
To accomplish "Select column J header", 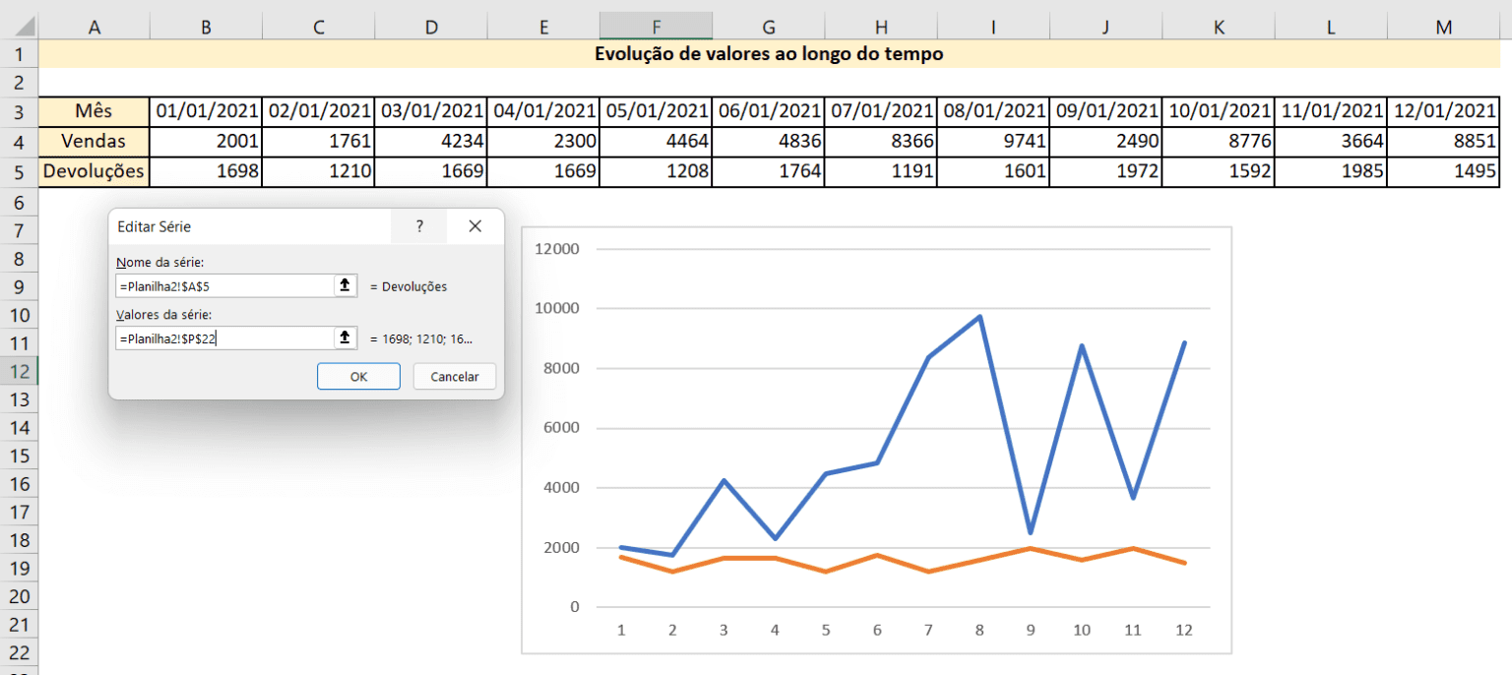I will tap(1105, 28).
